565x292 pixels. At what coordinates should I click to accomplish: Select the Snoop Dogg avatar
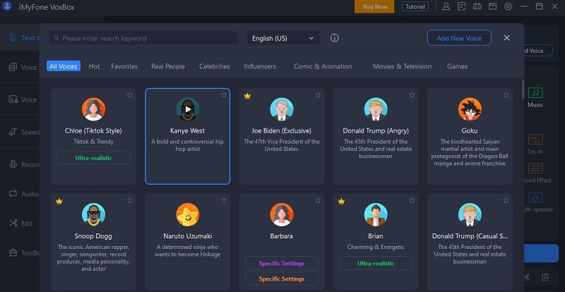pos(94,214)
